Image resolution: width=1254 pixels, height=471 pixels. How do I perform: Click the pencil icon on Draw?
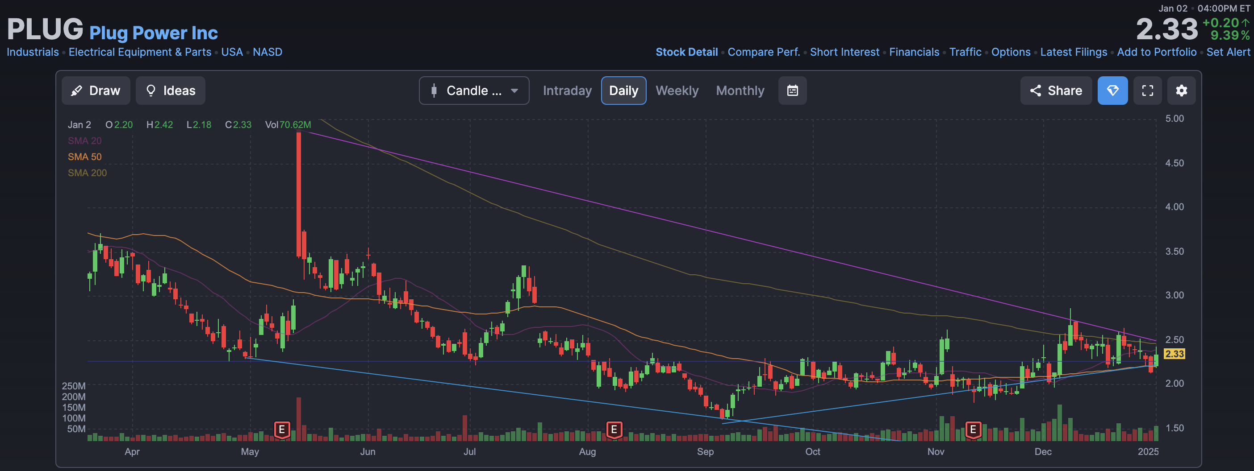pos(76,91)
